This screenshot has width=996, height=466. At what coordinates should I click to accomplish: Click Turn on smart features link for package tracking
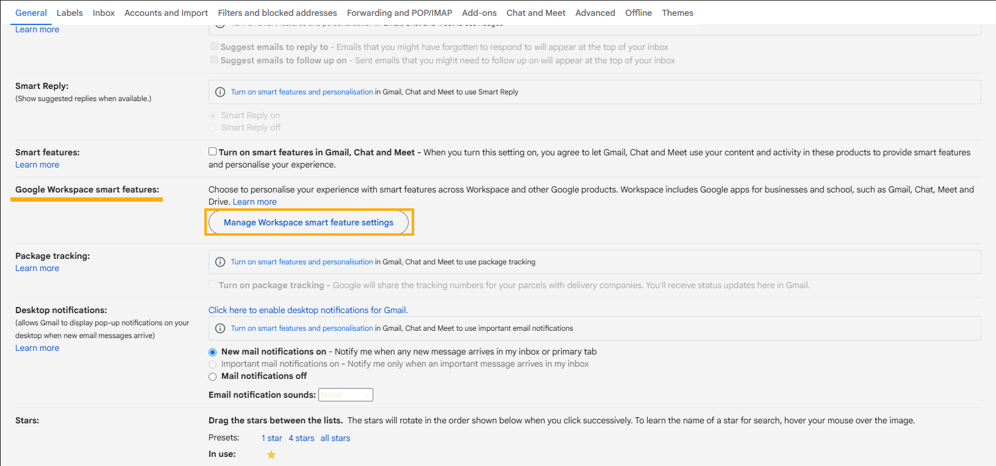(x=302, y=262)
